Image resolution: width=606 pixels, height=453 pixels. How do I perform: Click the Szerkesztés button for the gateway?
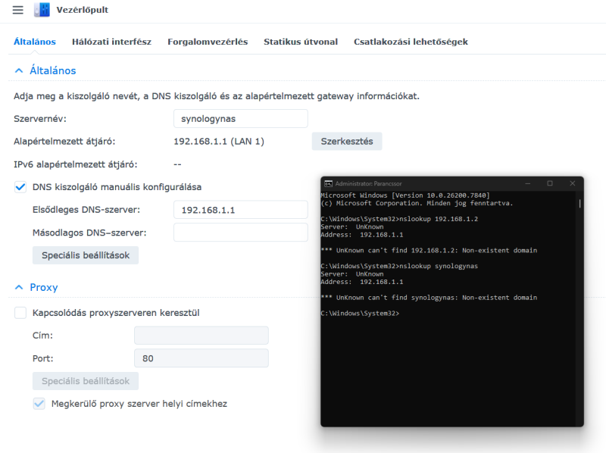point(347,142)
